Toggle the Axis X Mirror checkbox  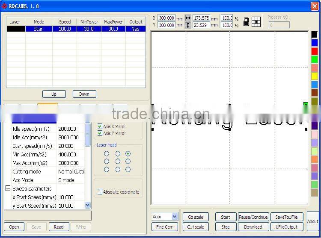100,126
